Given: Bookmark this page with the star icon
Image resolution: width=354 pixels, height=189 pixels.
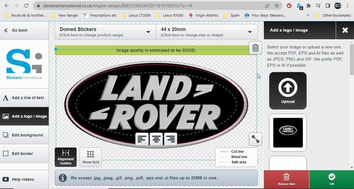Looking at the screenshot, I should (x=277, y=6).
